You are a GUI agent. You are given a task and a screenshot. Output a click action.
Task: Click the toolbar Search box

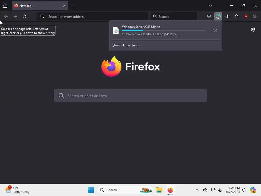[x=174, y=17]
